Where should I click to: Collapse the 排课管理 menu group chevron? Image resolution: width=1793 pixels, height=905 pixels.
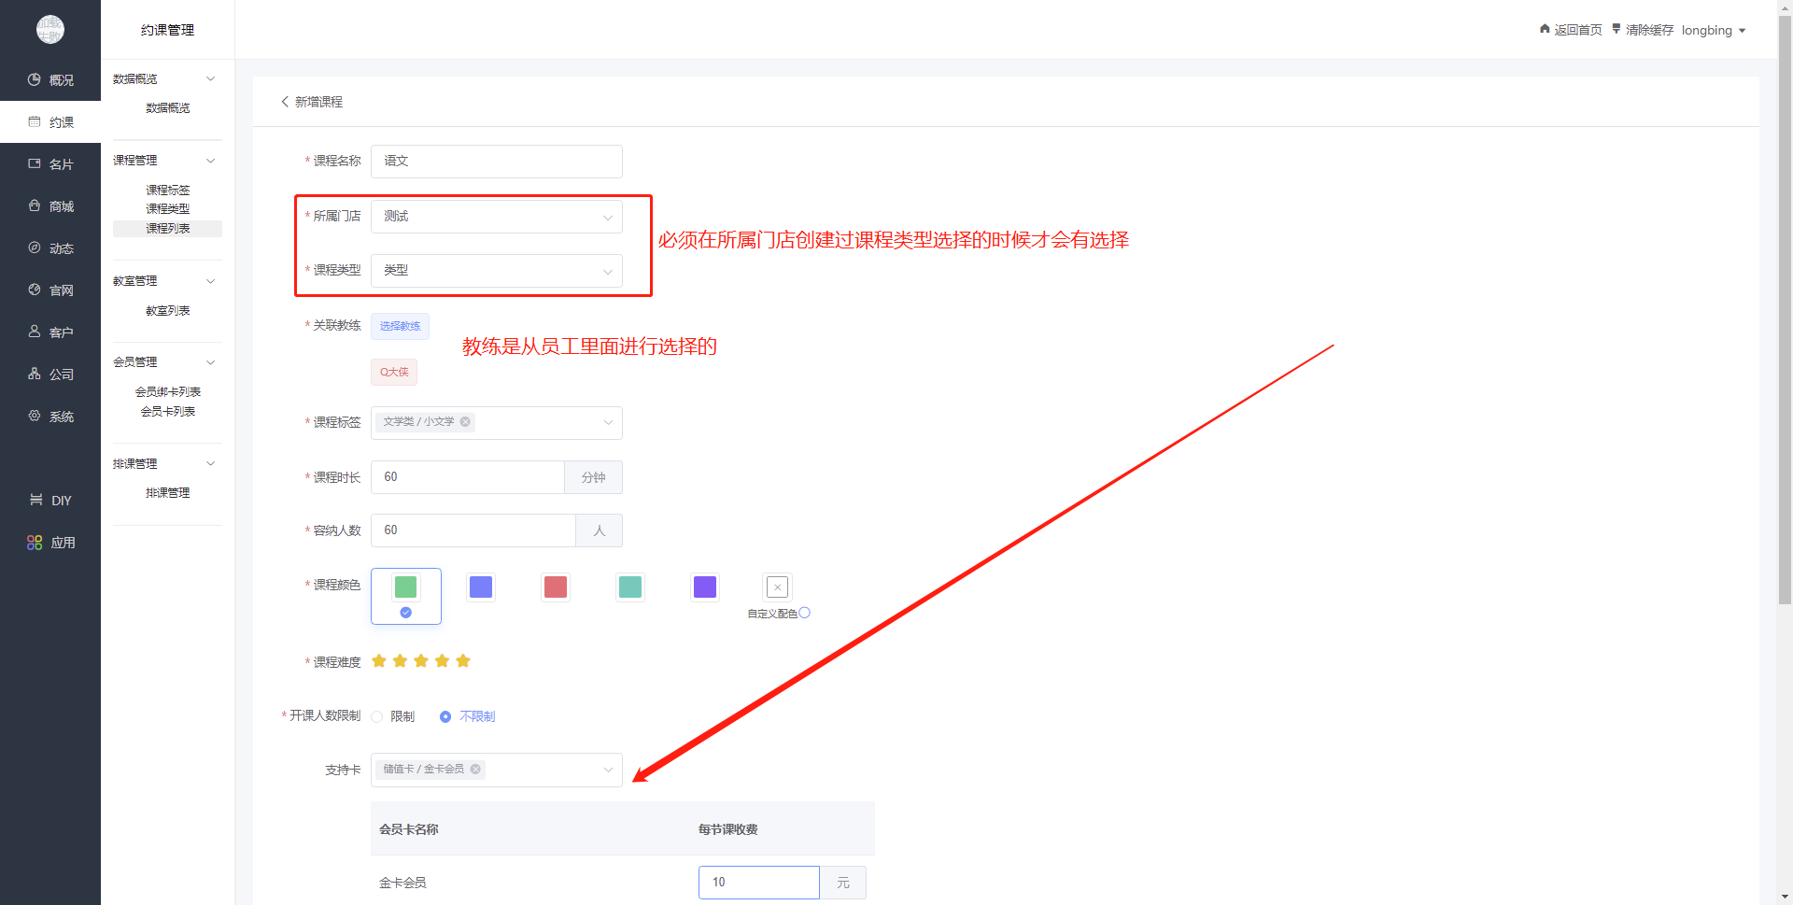pyautogui.click(x=211, y=464)
